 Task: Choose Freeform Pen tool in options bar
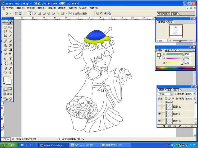[35, 13]
